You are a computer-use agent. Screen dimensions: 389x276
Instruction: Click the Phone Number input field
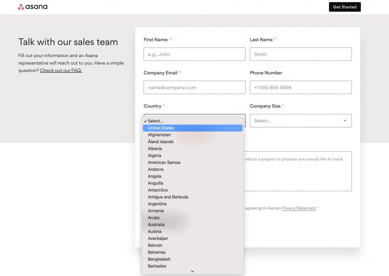coord(301,87)
